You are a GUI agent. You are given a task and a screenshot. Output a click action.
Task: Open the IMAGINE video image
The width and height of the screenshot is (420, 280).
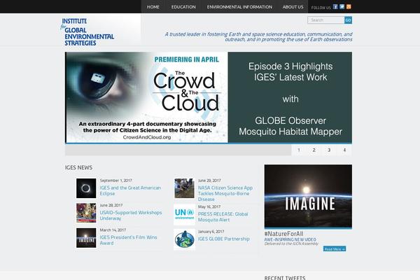(308, 196)
